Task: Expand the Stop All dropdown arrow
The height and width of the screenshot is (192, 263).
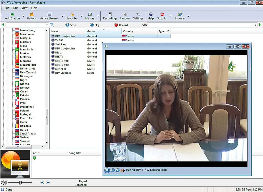Action: click(171, 16)
